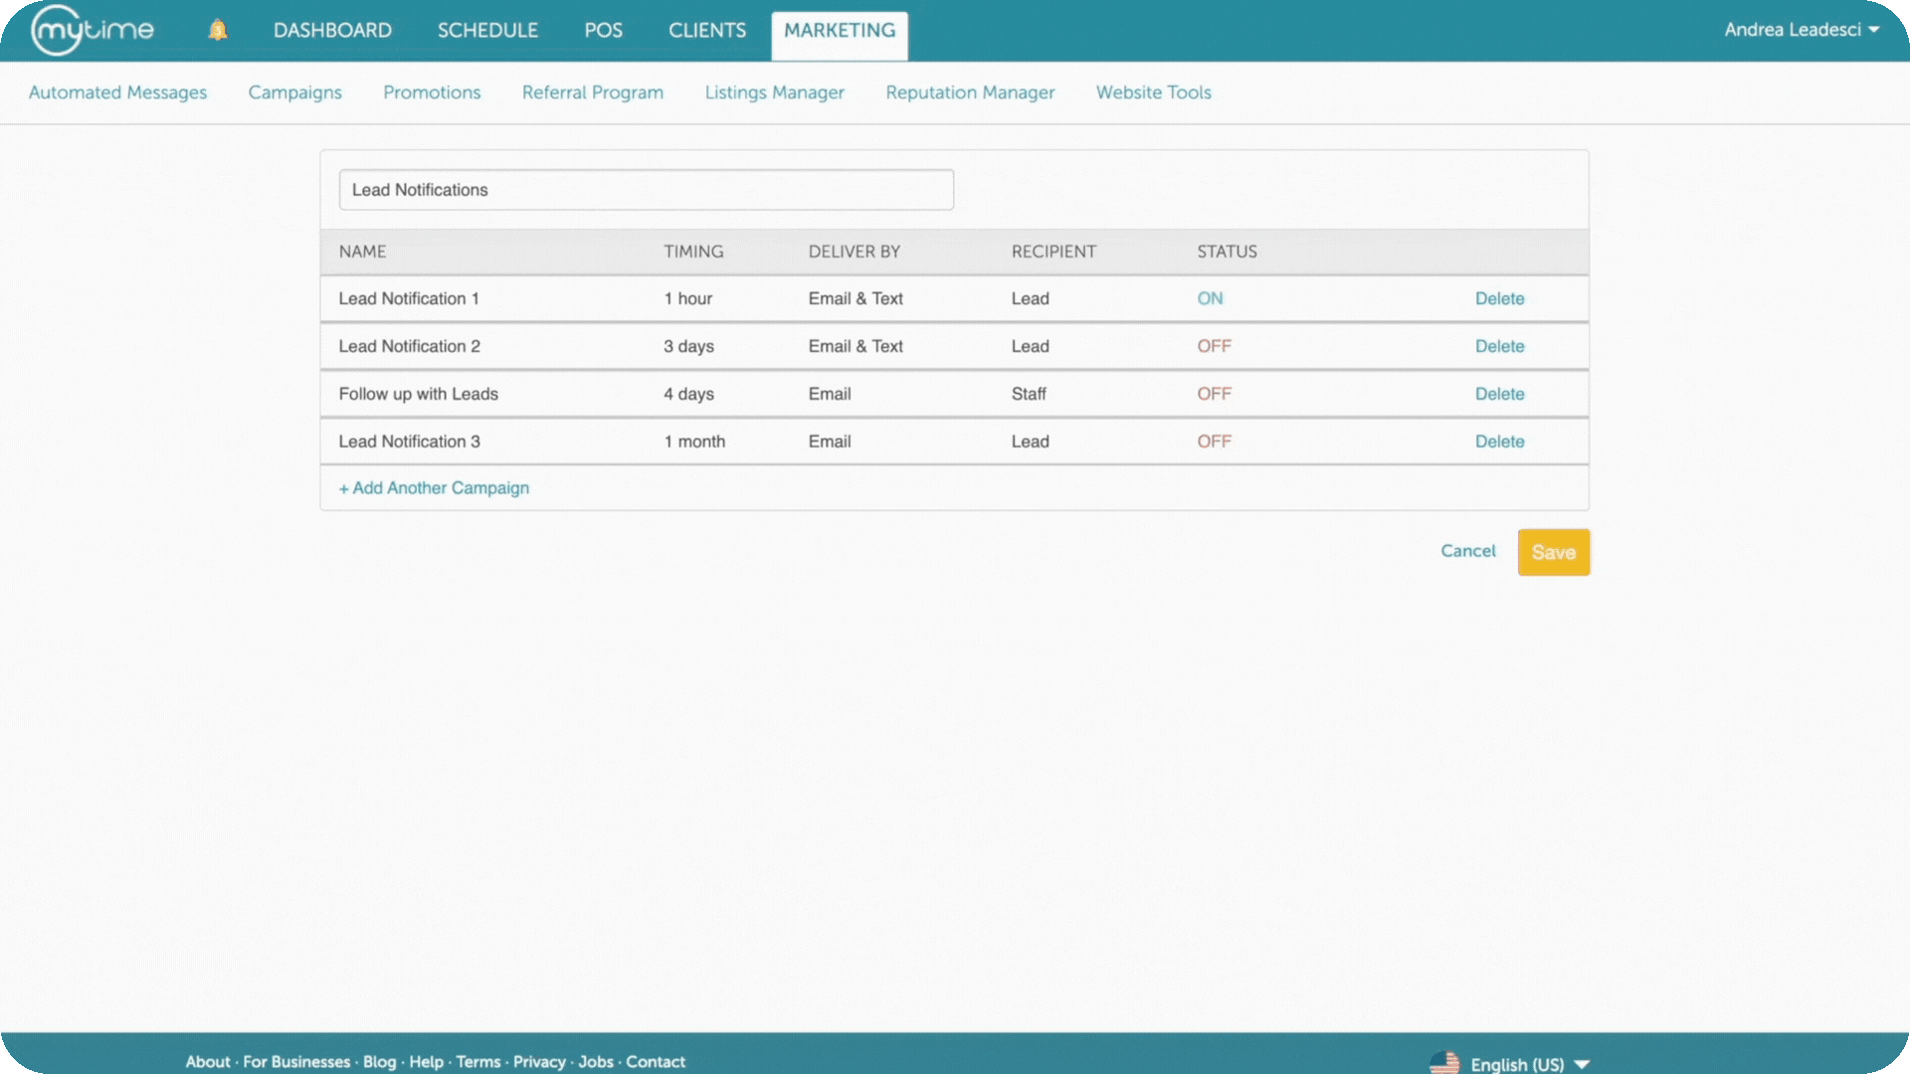Image resolution: width=1910 pixels, height=1074 pixels.
Task: Delete Lead Notification 3
Action: pyautogui.click(x=1499, y=442)
